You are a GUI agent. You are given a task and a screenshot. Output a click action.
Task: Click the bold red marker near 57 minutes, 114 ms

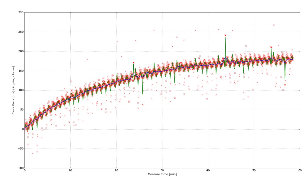(285, 85)
